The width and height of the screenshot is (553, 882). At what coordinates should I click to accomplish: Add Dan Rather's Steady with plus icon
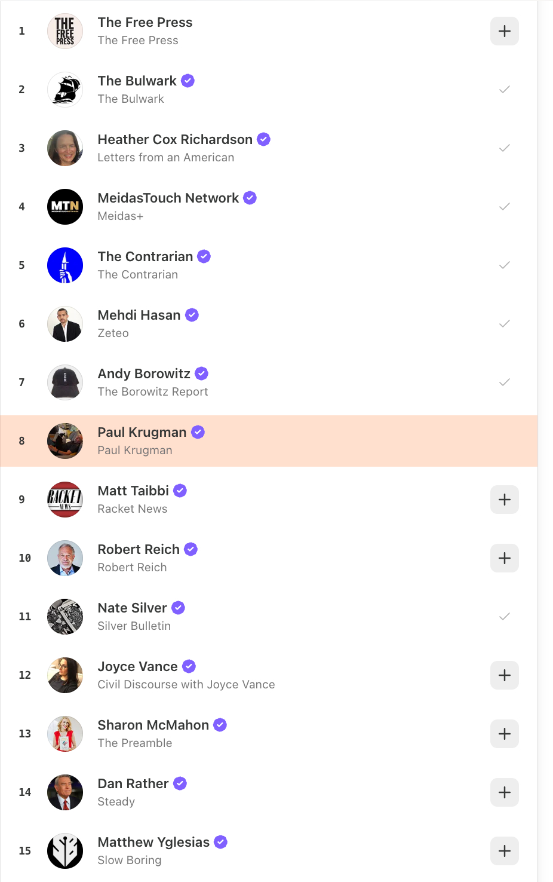coord(504,792)
